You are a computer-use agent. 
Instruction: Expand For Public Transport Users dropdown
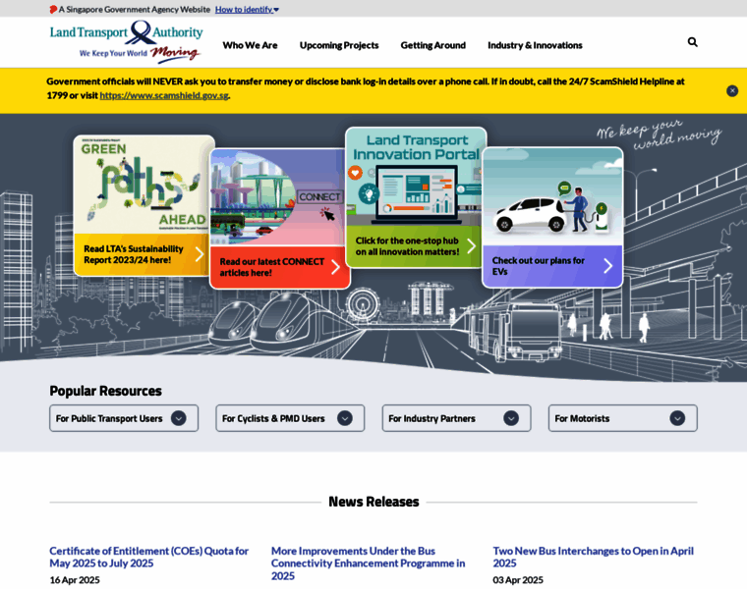[x=124, y=418]
